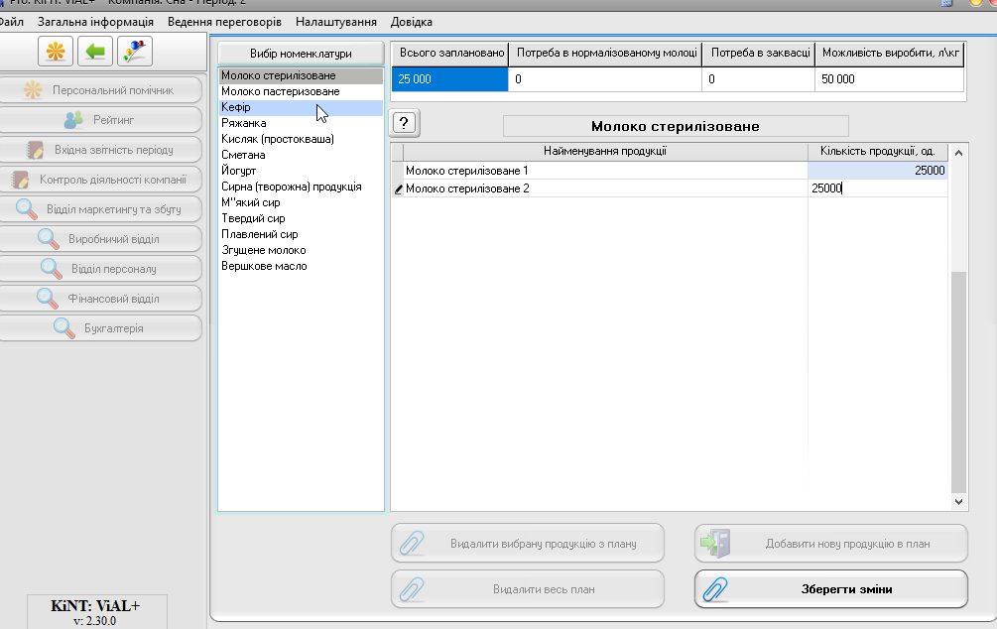
Task: Select Плавлений сир in list
Action: pos(301,235)
